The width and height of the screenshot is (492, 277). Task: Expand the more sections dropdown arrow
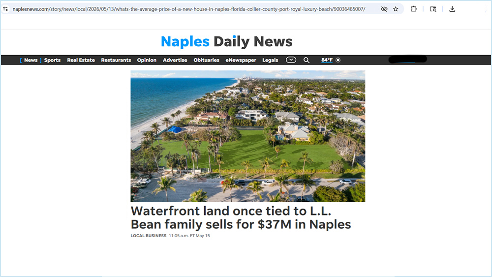point(291,60)
